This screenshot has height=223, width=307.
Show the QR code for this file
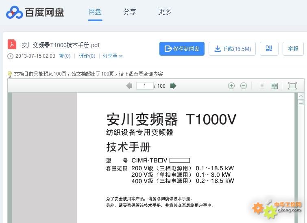click(x=269, y=49)
